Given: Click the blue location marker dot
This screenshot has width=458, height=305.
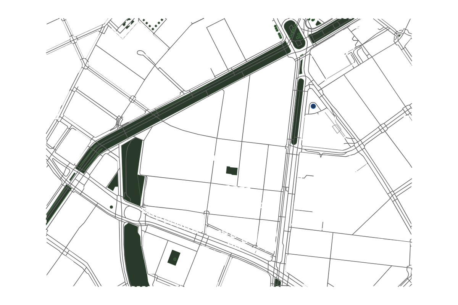Looking at the screenshot, I should (313, 106).
